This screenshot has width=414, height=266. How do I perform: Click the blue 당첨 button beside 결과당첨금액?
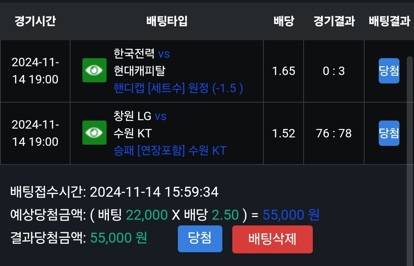pos(200,239)
